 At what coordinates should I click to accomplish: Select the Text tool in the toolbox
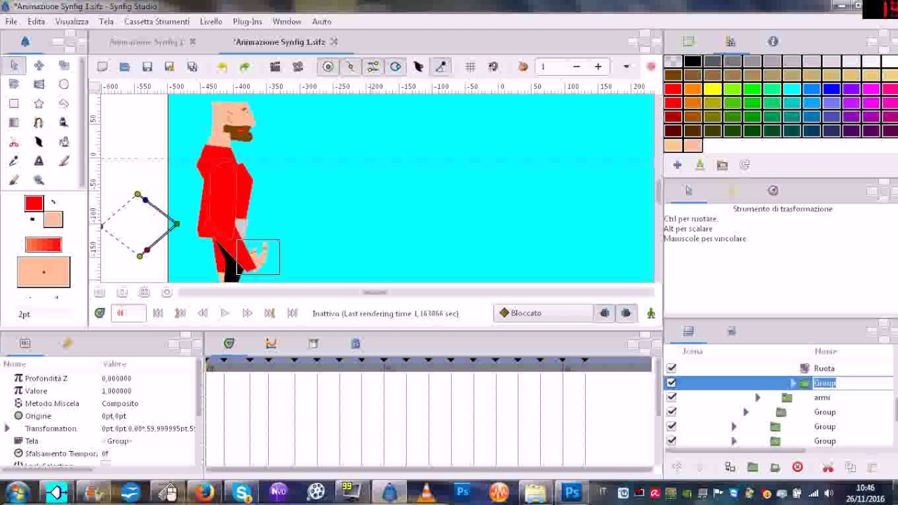click(39, 161)
